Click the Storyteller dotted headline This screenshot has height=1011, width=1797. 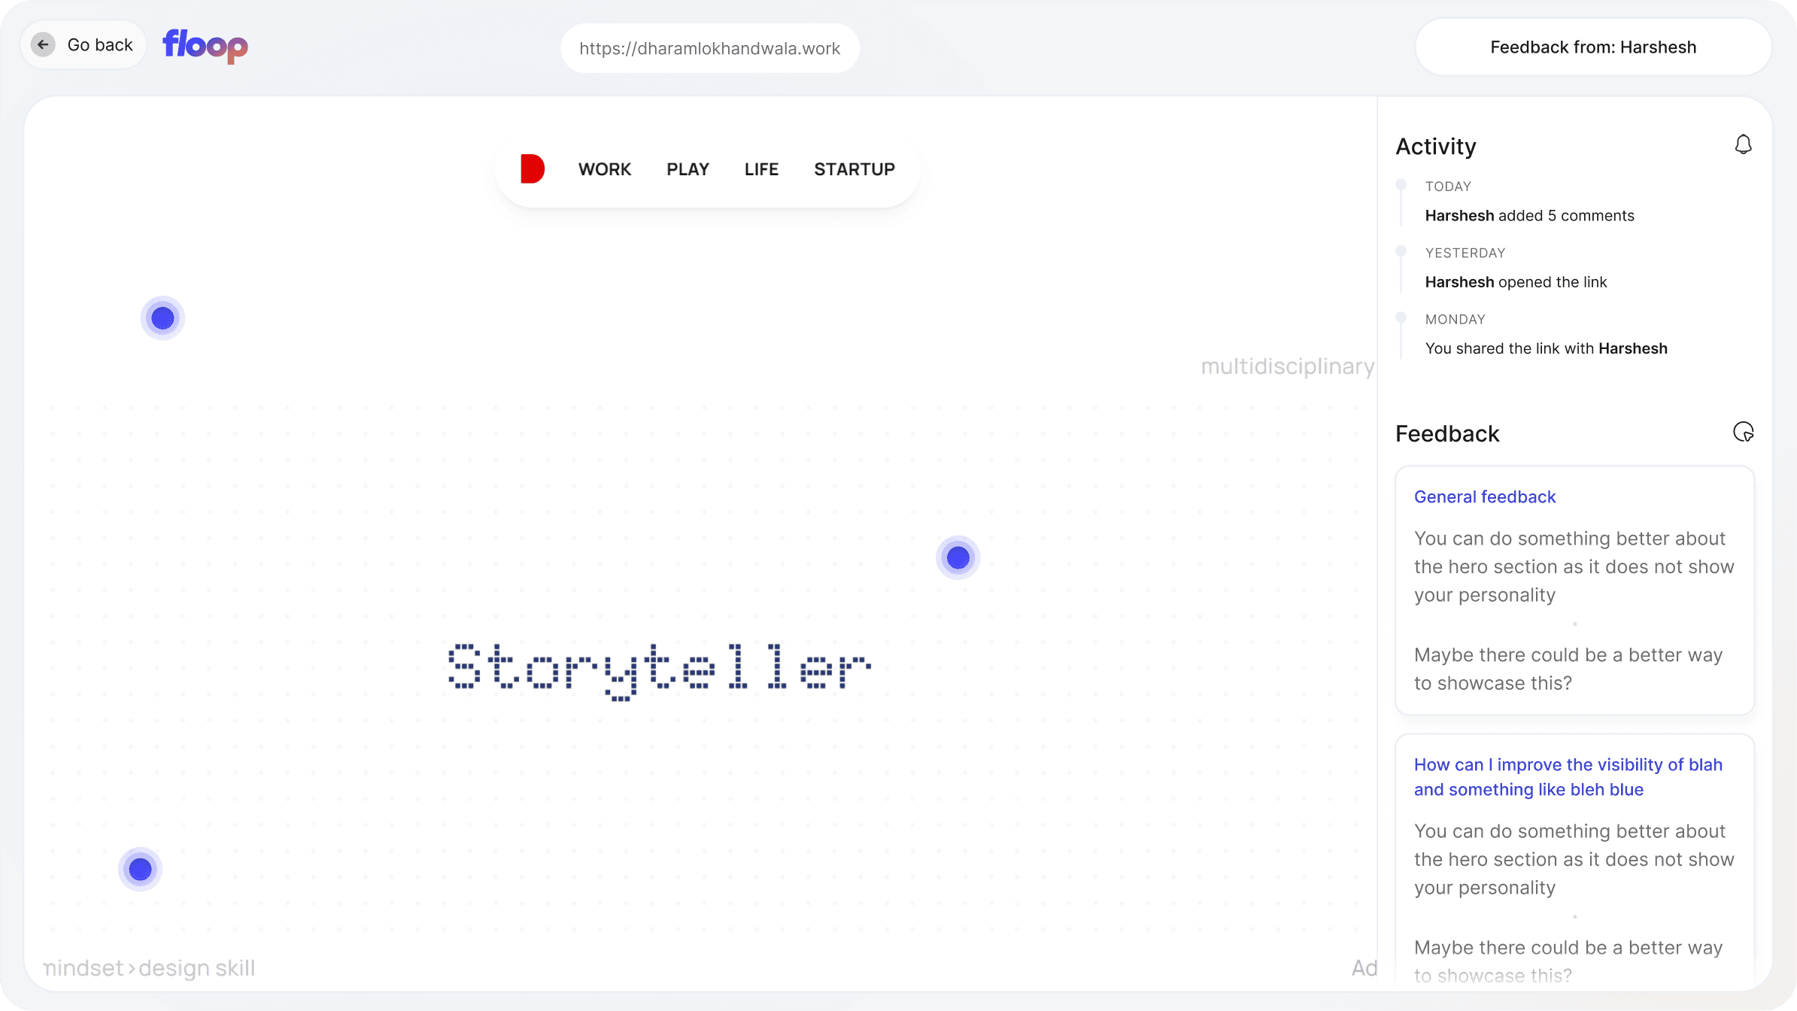[659, 669]
